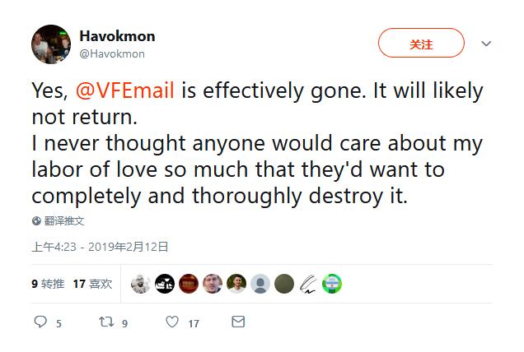Click the @Havokmon handle text
The height and width of the screenshot is (352, 524).
[x=112, y=53]
